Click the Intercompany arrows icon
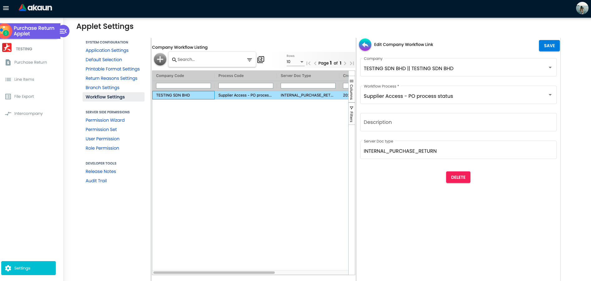Image resolution: width=591 pixels, height=281 pixels. [8, 114]
